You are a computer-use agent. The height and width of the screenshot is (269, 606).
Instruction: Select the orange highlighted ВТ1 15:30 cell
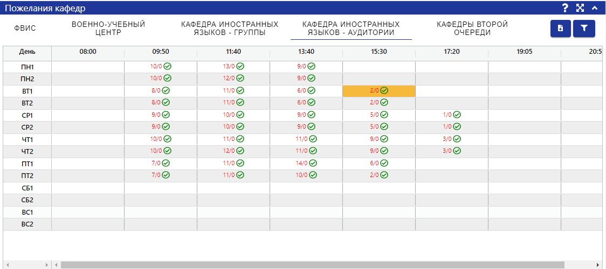pos(378,91)
